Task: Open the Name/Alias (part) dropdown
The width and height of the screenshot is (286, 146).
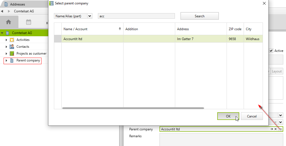Action: 89,16
